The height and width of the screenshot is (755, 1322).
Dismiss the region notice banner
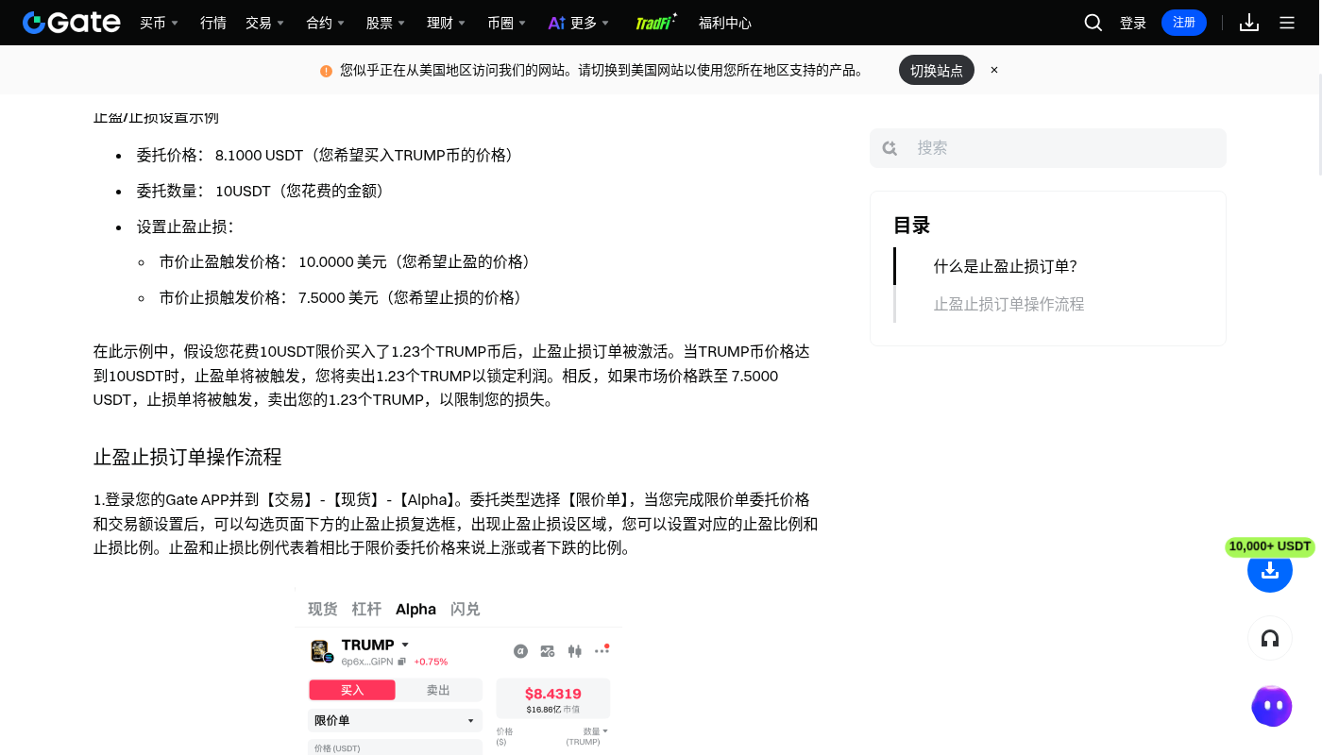(994, 70)
